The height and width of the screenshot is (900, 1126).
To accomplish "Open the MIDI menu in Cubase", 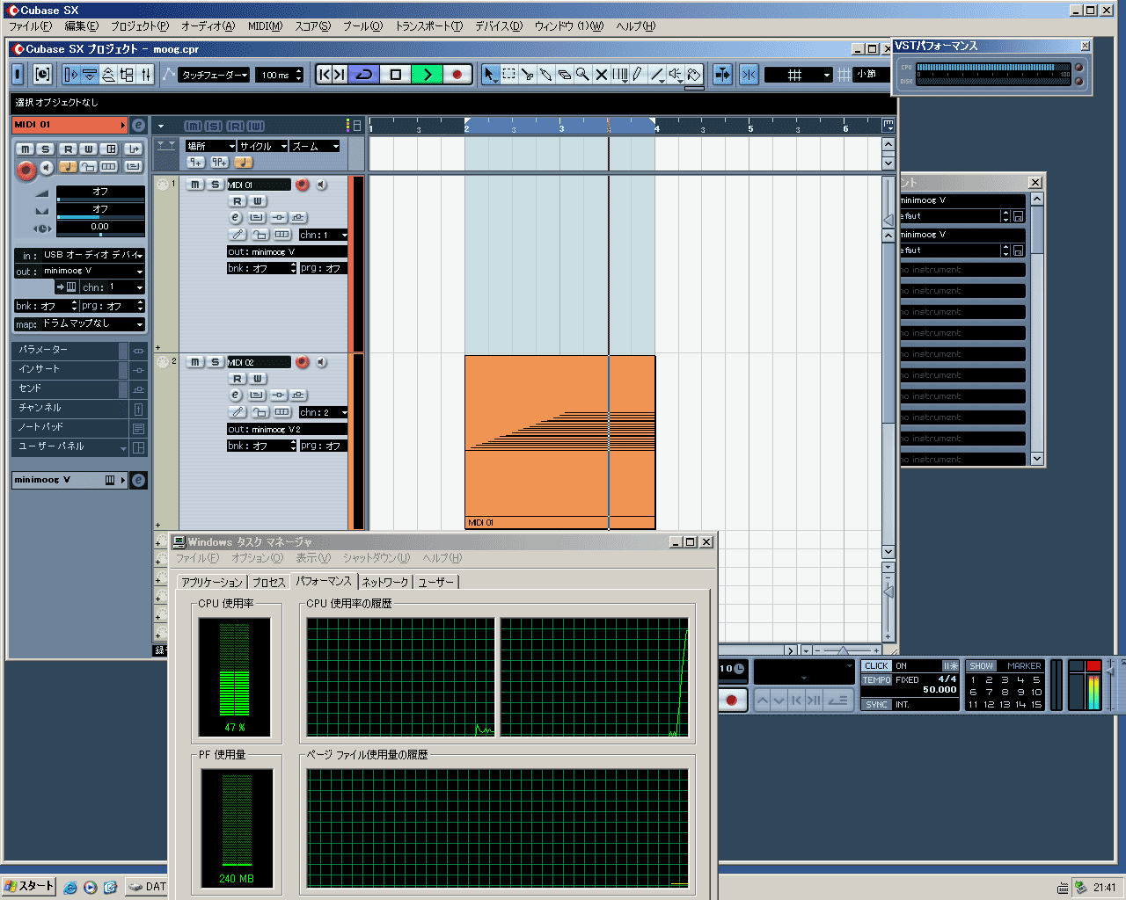I will click(x=265, y=26).
